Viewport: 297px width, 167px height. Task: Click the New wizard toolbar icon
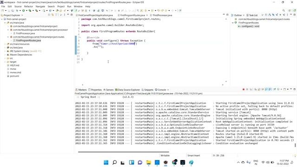tap(3, 11)
